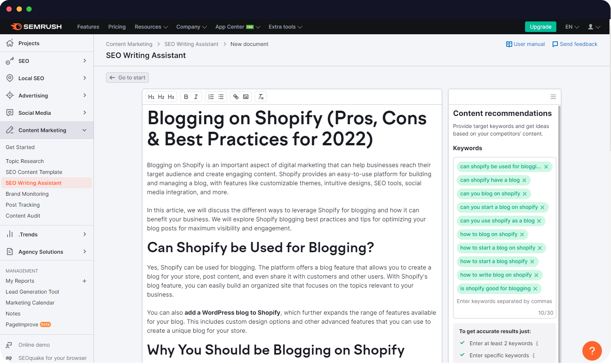This screenshot has height=364, width=611.
Task: Change language with EN dropdown
Action: (572, 27)
